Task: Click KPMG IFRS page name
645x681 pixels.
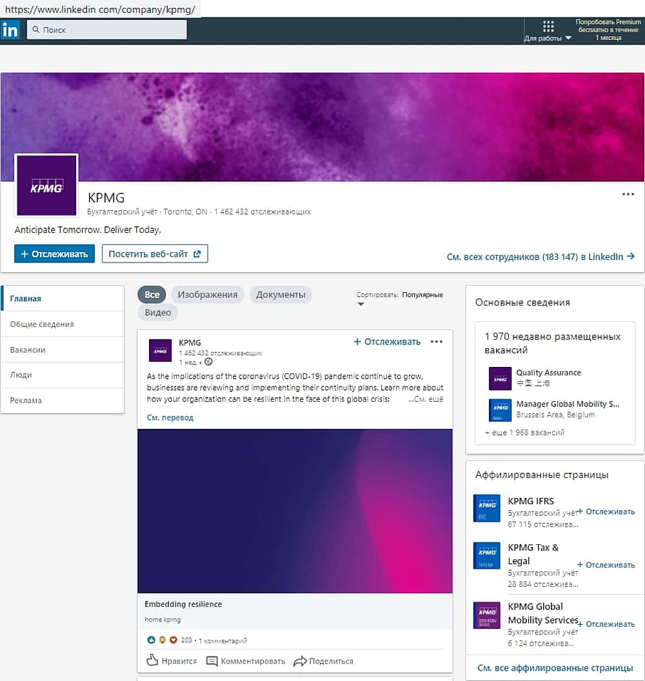Action: [531, 501]
